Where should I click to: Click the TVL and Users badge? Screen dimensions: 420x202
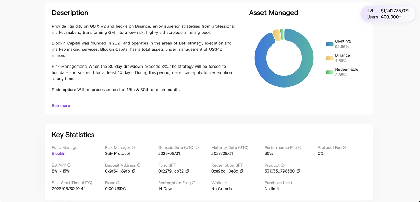pos(388,14)
